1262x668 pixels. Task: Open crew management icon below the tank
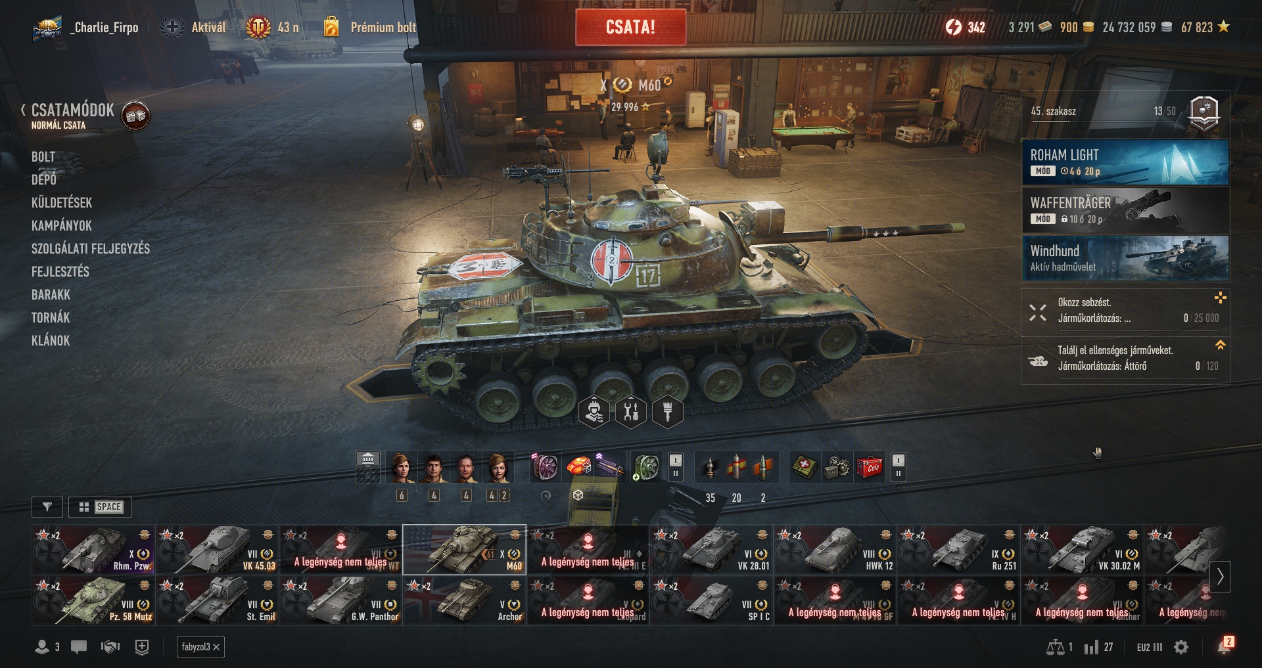point(594,412)
